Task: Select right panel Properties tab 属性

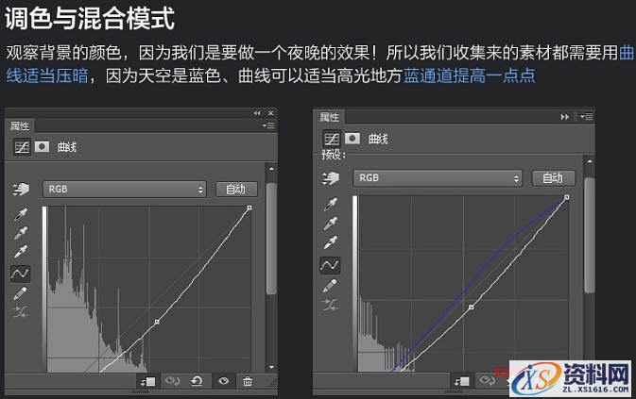Action: tap(329, 117)
